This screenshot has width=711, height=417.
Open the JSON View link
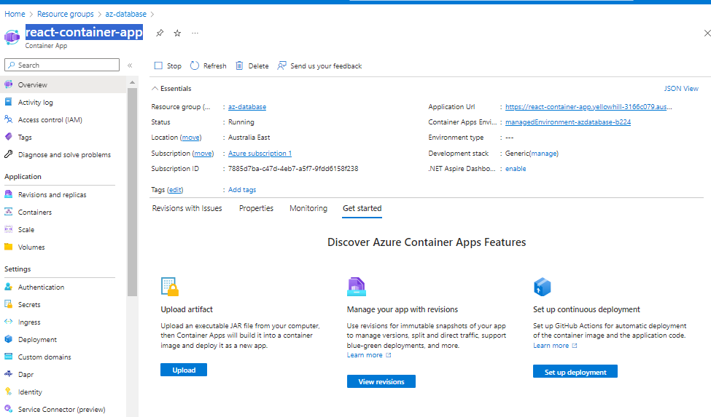pos(681,89)
